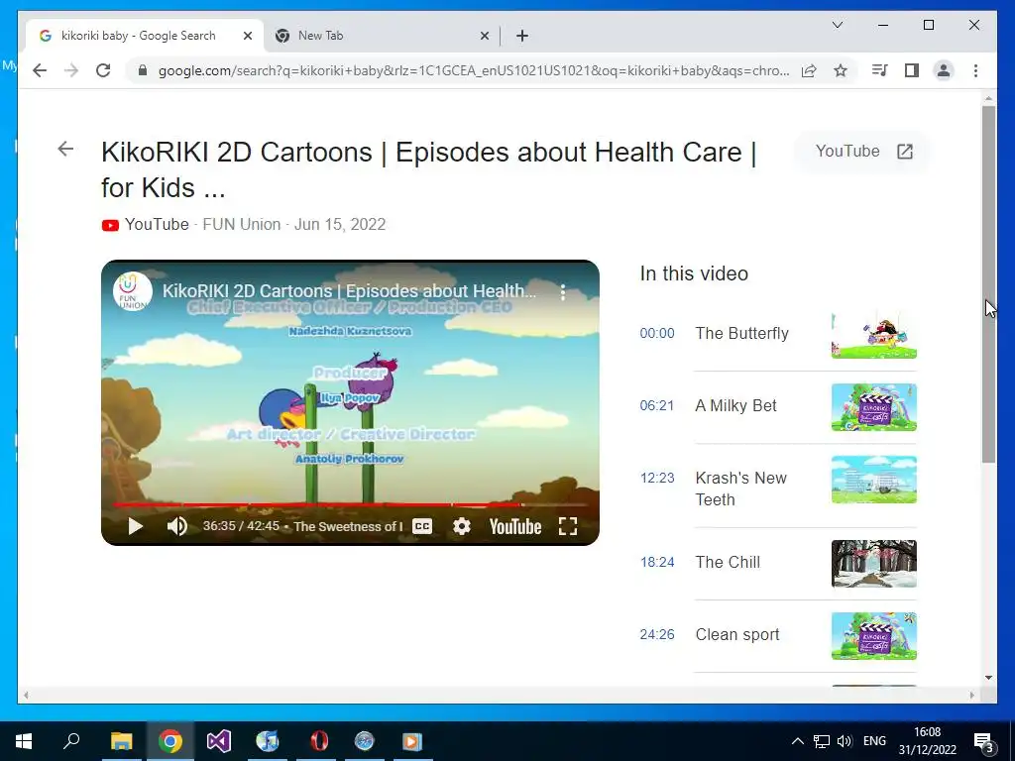Click the horizontal scrollbar right arrow

click(971, 695)
